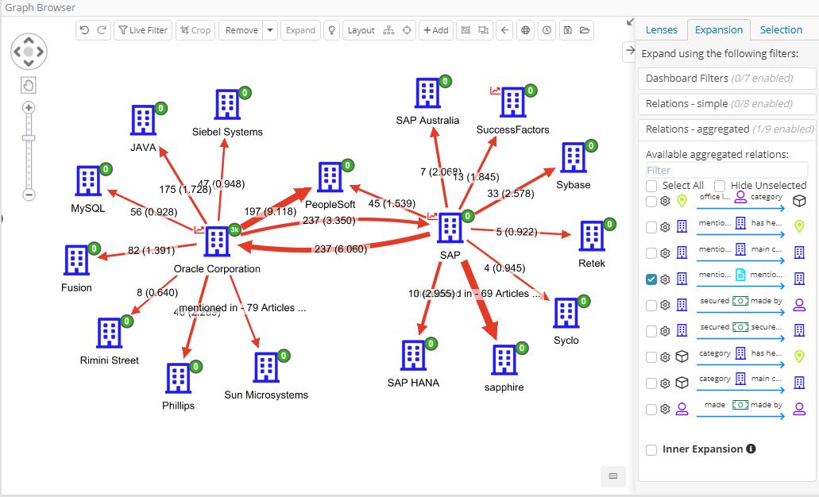Pan the graph up with the navigator arrow
The image size is (819, 497).
pyautogui.click(x=29, y=40)
